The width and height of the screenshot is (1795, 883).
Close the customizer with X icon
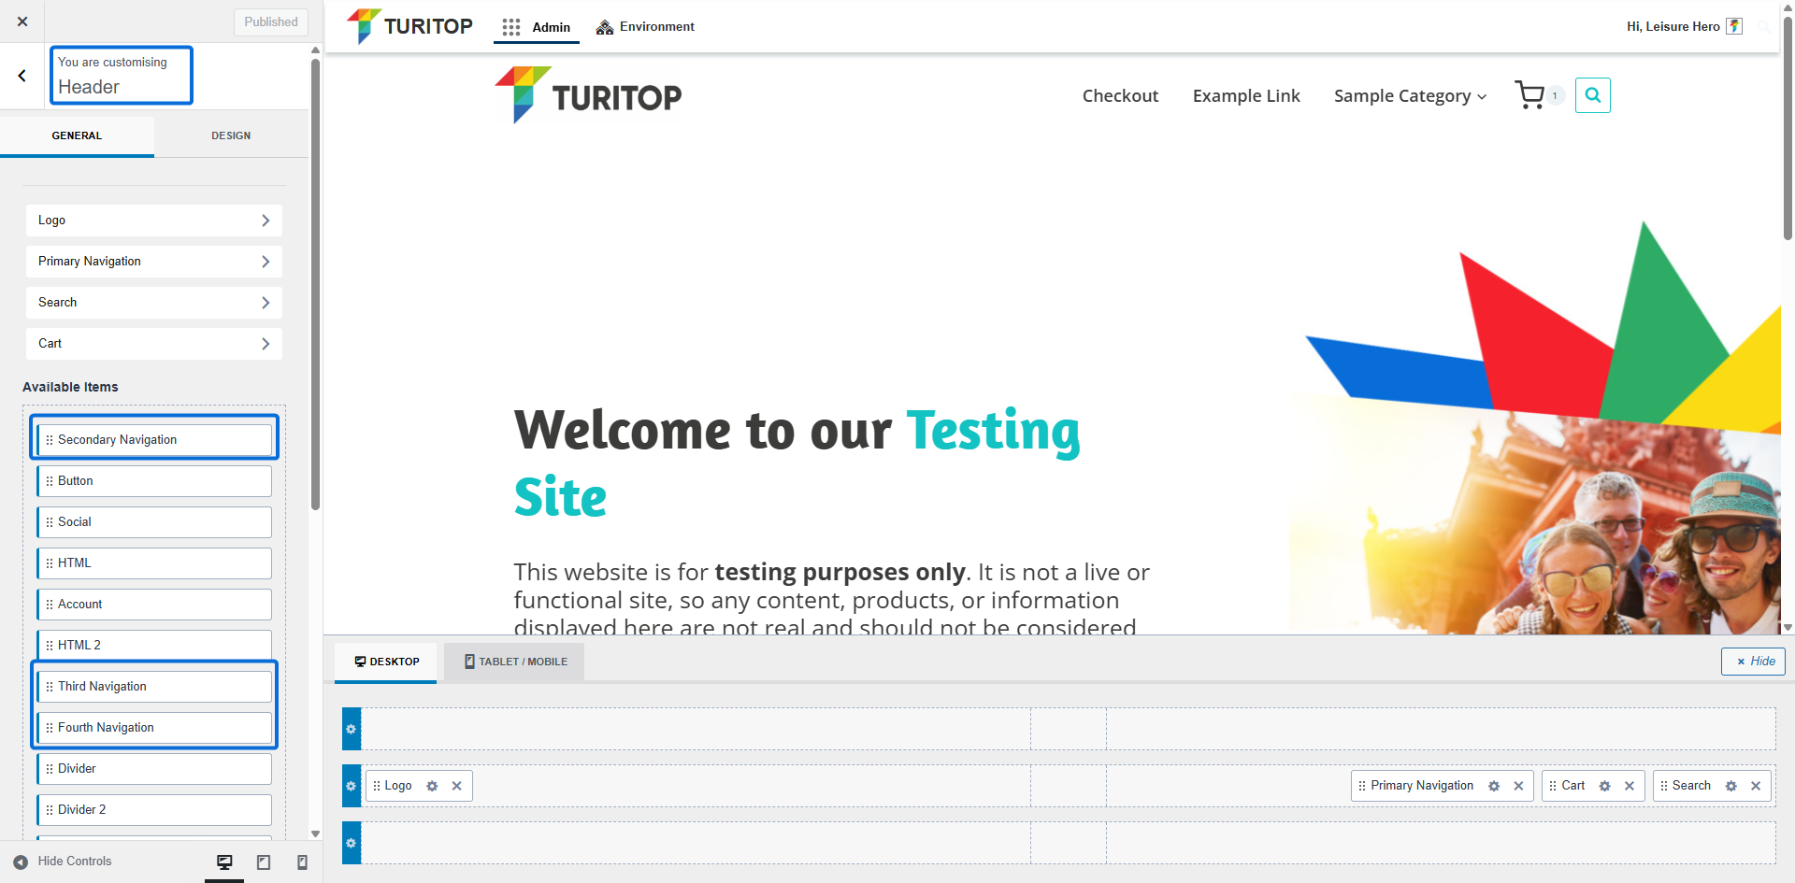[22, 21]
